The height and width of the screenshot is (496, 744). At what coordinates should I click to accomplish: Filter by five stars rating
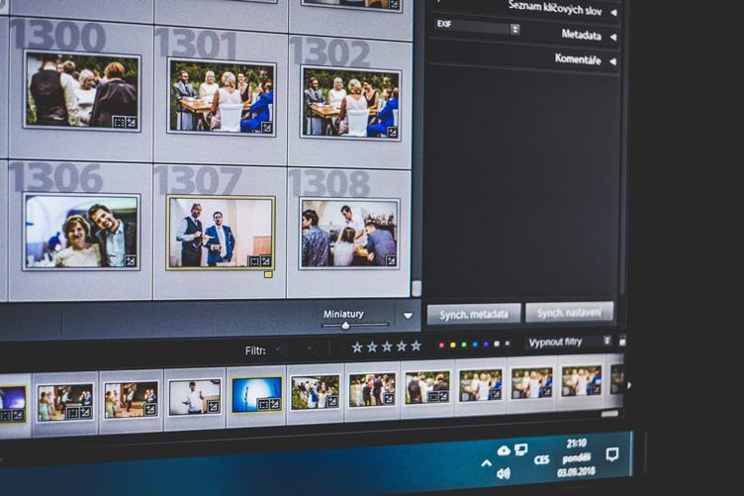point(417,346)
